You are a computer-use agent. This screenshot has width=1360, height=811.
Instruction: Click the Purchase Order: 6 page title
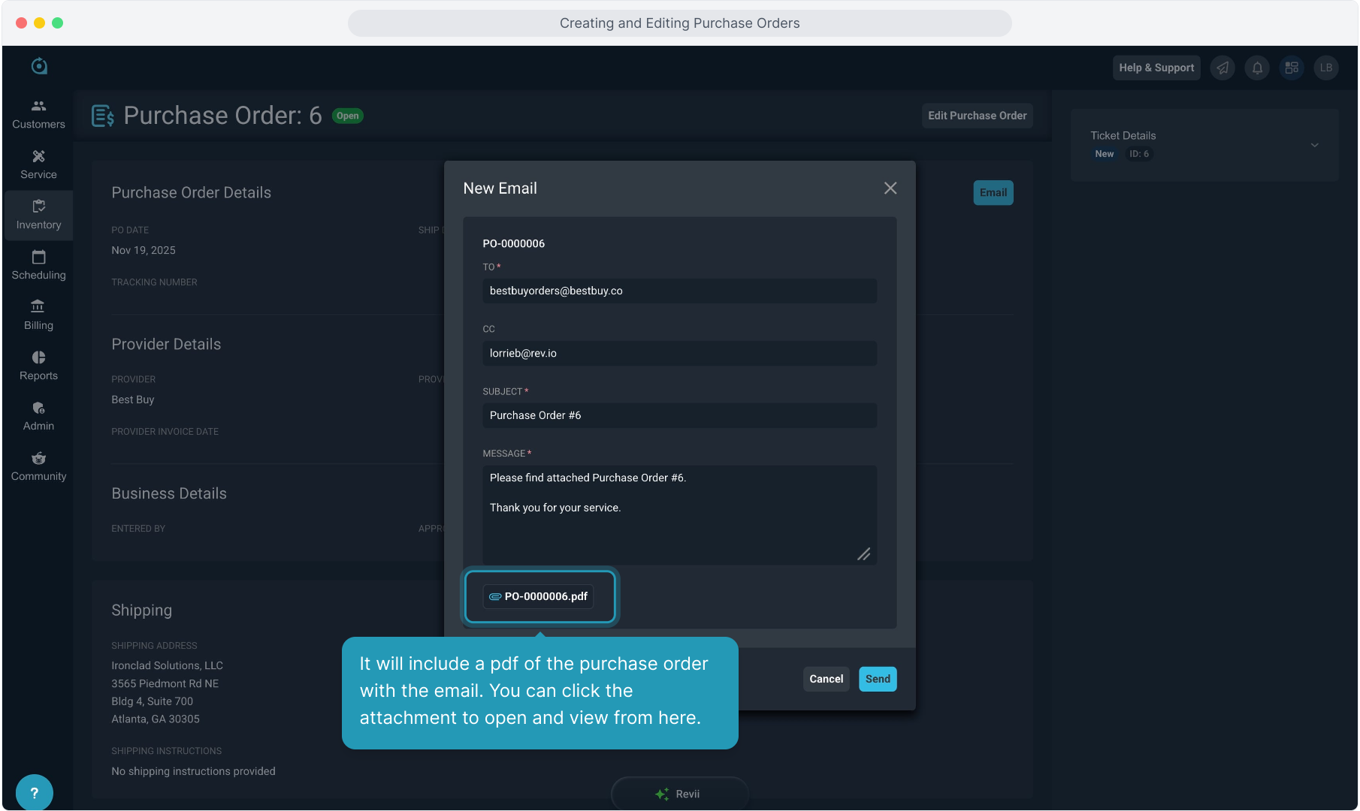point(222,116)
